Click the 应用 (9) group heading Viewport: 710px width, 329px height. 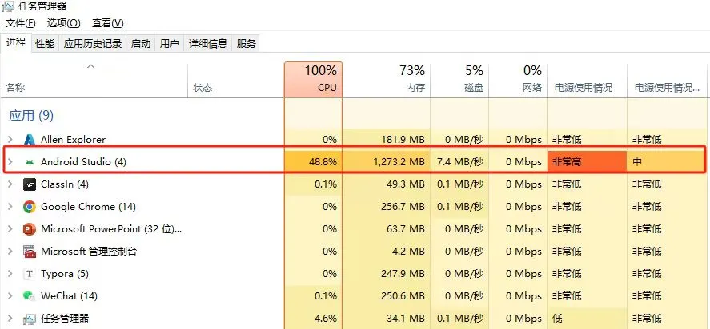30,116
